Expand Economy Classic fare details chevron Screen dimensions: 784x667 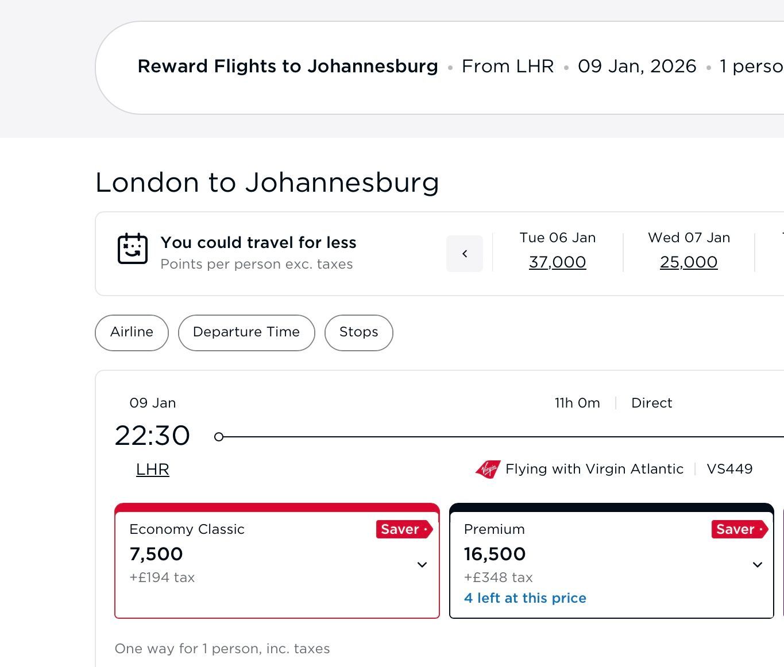coord(422,565)
